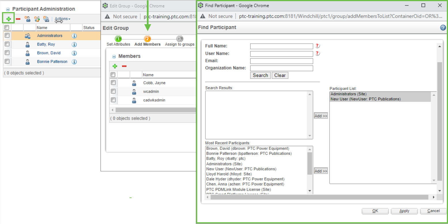Click the group icon in Administrators row
448x224 pixels.
click(x=28, y=36)
